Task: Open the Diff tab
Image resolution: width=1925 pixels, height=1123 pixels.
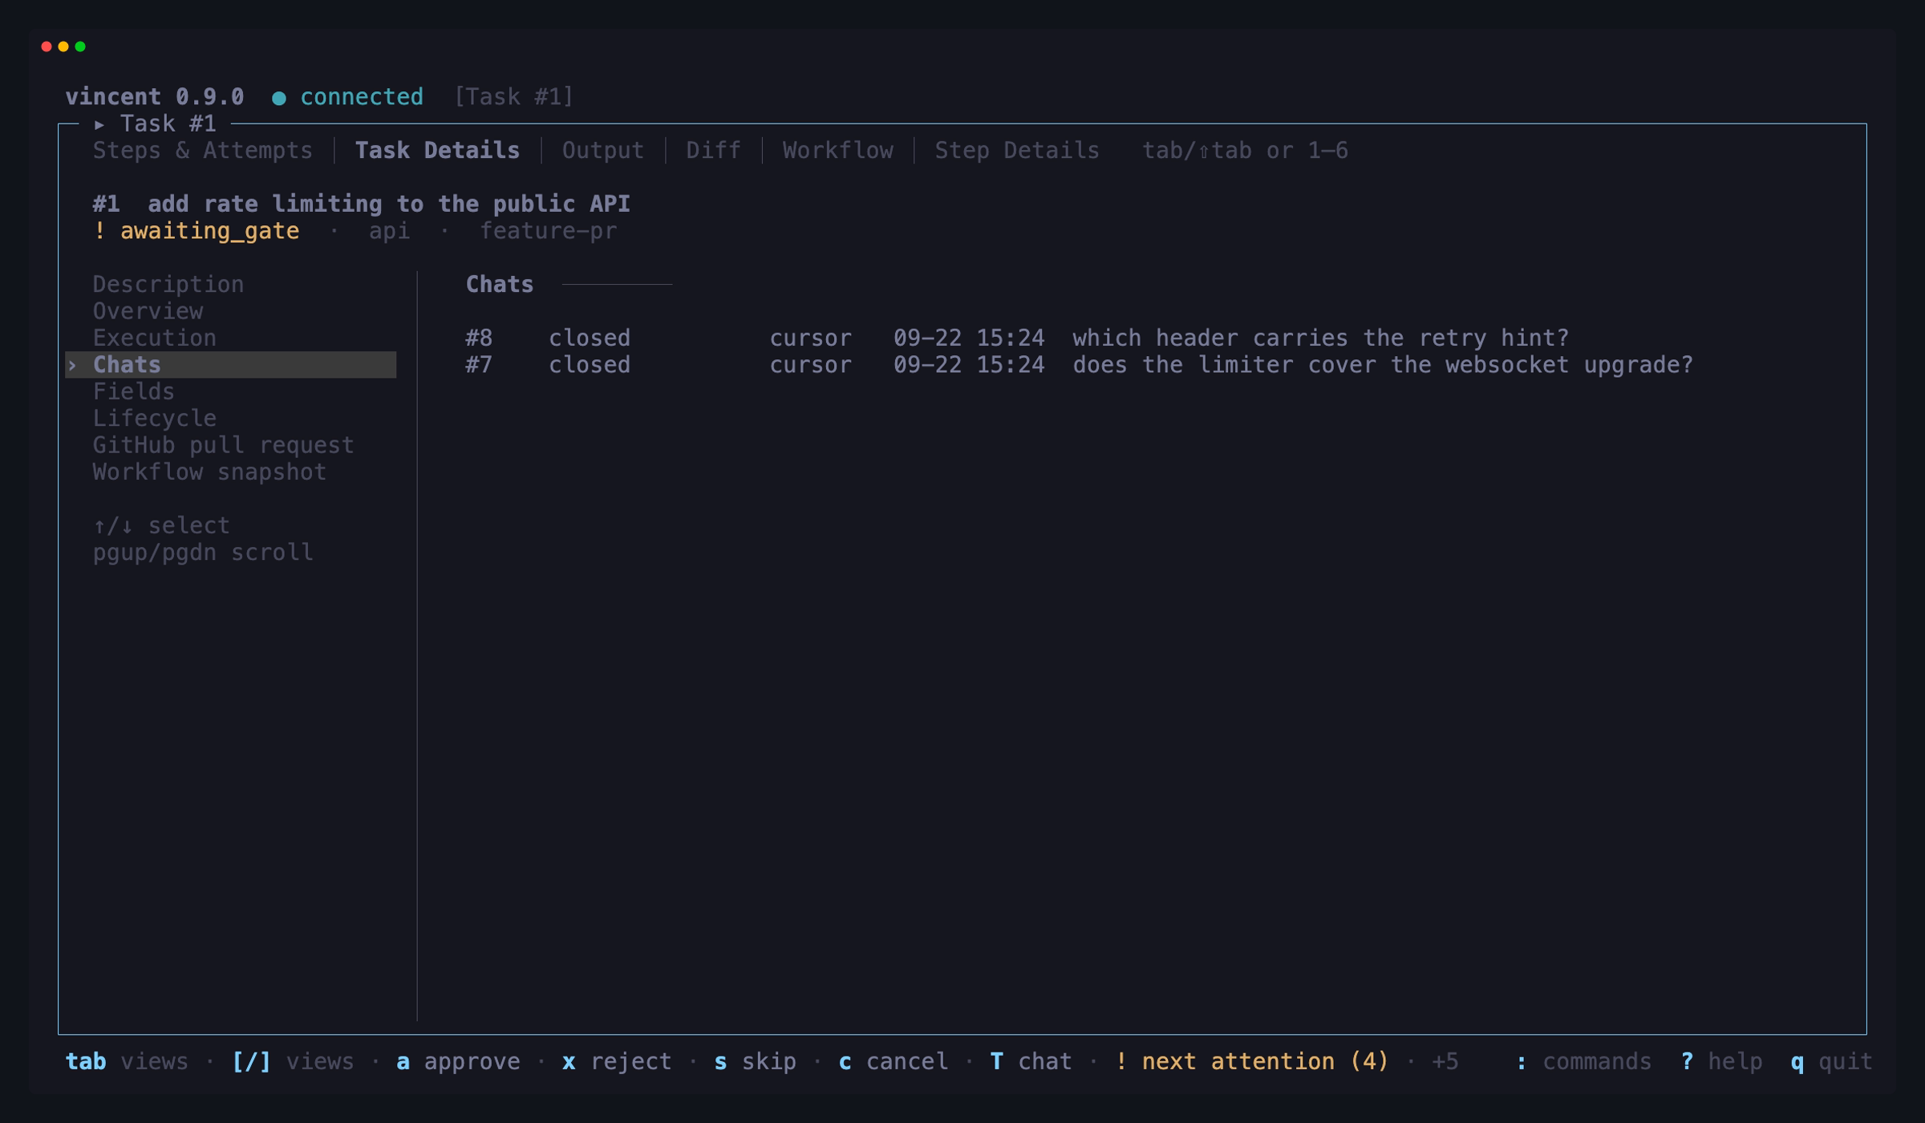Action: tap(713, 151)
